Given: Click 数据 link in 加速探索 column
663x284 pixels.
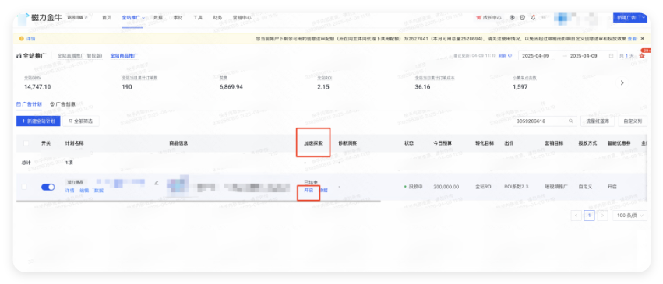Looking at the screenshot, I should click(323, 191).
